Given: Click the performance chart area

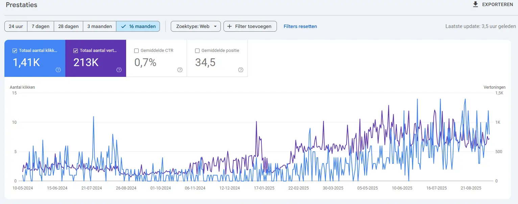Looking at the screenshot, I should tap(257, 138).
